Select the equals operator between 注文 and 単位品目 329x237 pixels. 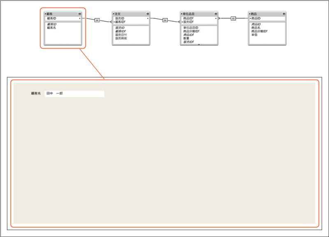point(165,20)
